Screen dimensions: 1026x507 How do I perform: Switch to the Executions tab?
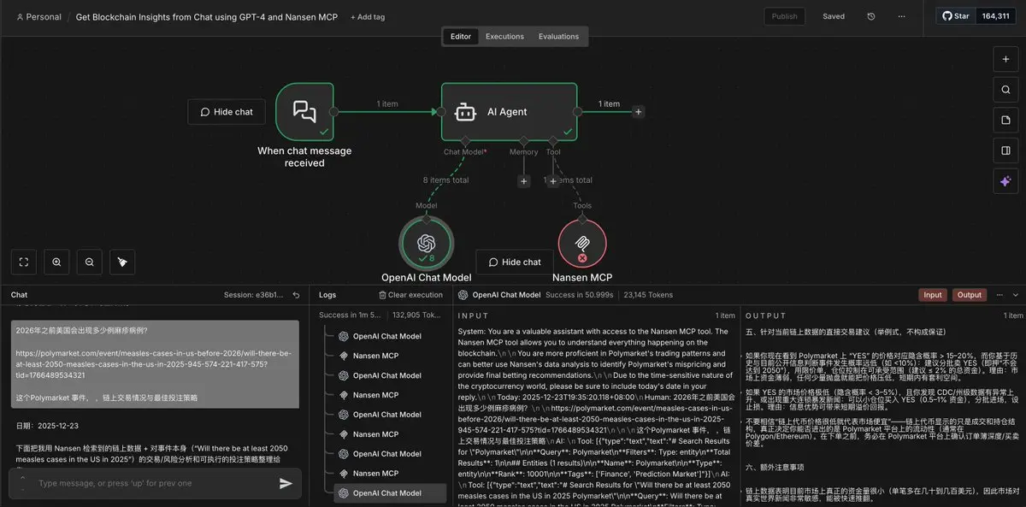[x=504, y=37]
